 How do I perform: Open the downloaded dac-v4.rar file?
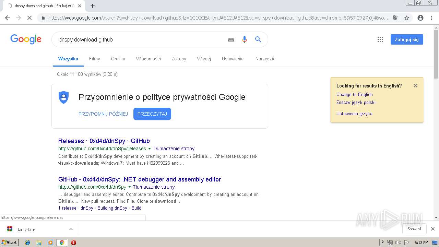pyautogui.click(x=25, y=230)
